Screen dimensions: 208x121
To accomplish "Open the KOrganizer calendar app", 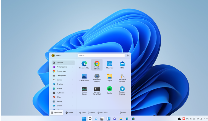I will (x=109, y=65).
